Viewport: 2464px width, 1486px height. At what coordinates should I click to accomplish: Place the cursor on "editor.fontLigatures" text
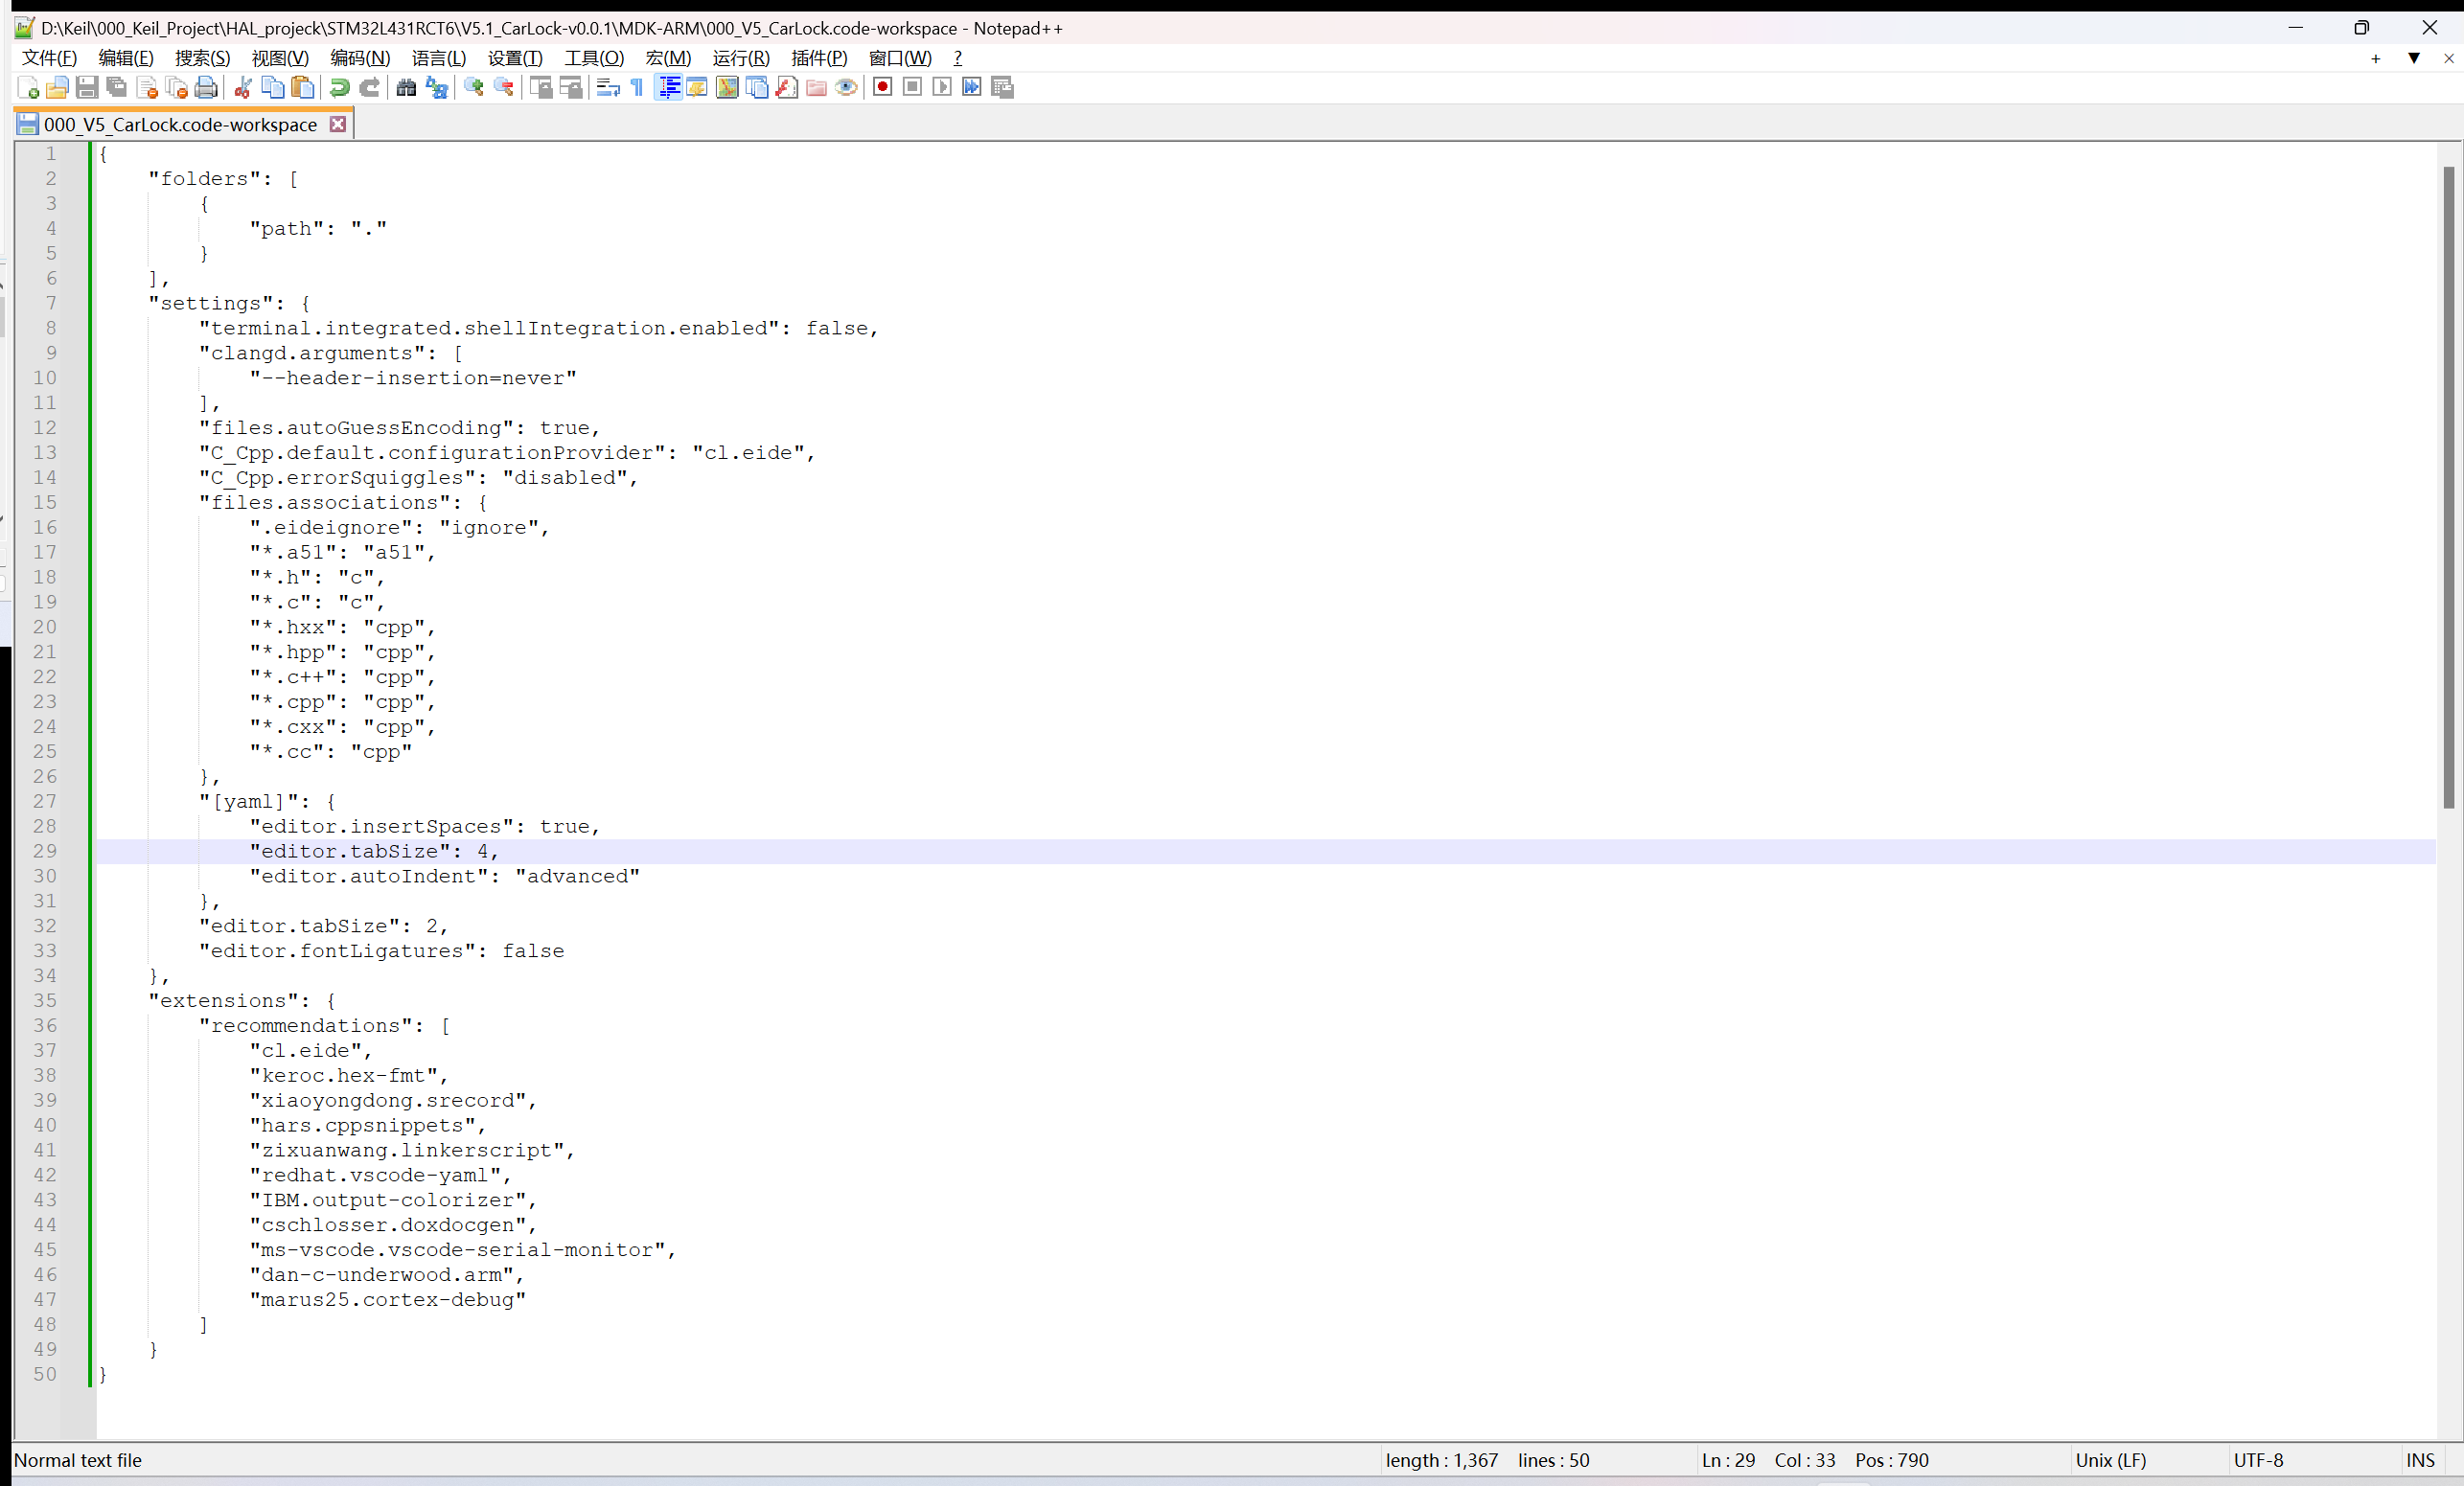338,951
